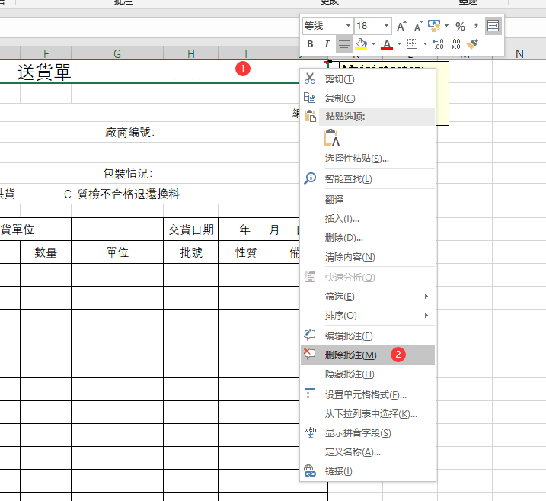Viewport: 546px width, 501px height.
Task: Increase decimal places icon
Action: coord(438,44)
